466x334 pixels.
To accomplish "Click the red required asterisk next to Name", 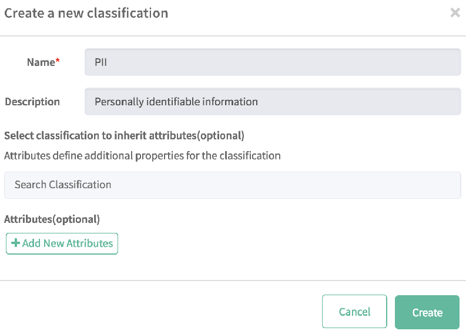I will tap(58, 62).
